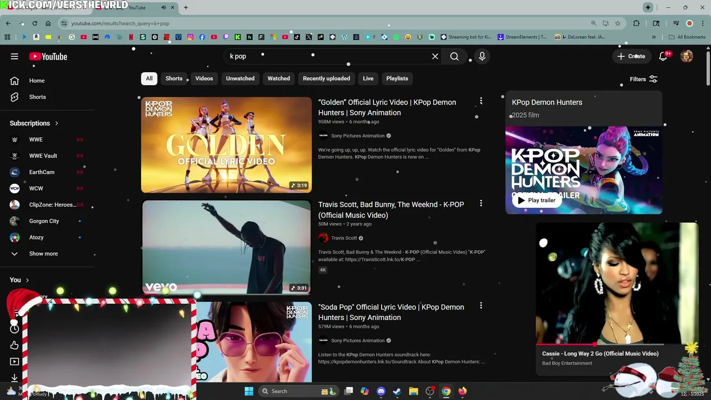
Task: Expand the hidden bookmarks overflow chevron
Action: coord(654,37)
